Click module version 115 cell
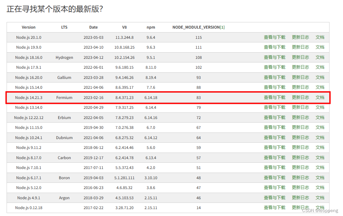The height and width of the screenshot is (216, 343). pos(198,37)
